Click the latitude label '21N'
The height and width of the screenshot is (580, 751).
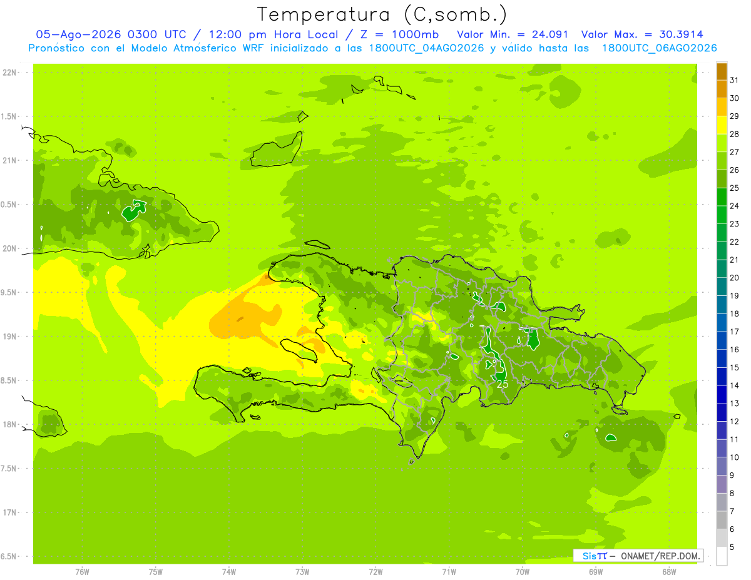(x=9, y=161)
